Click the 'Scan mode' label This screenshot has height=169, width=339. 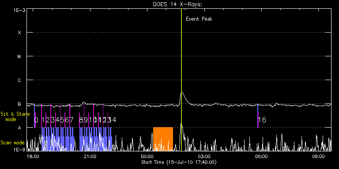click(12, 143)
